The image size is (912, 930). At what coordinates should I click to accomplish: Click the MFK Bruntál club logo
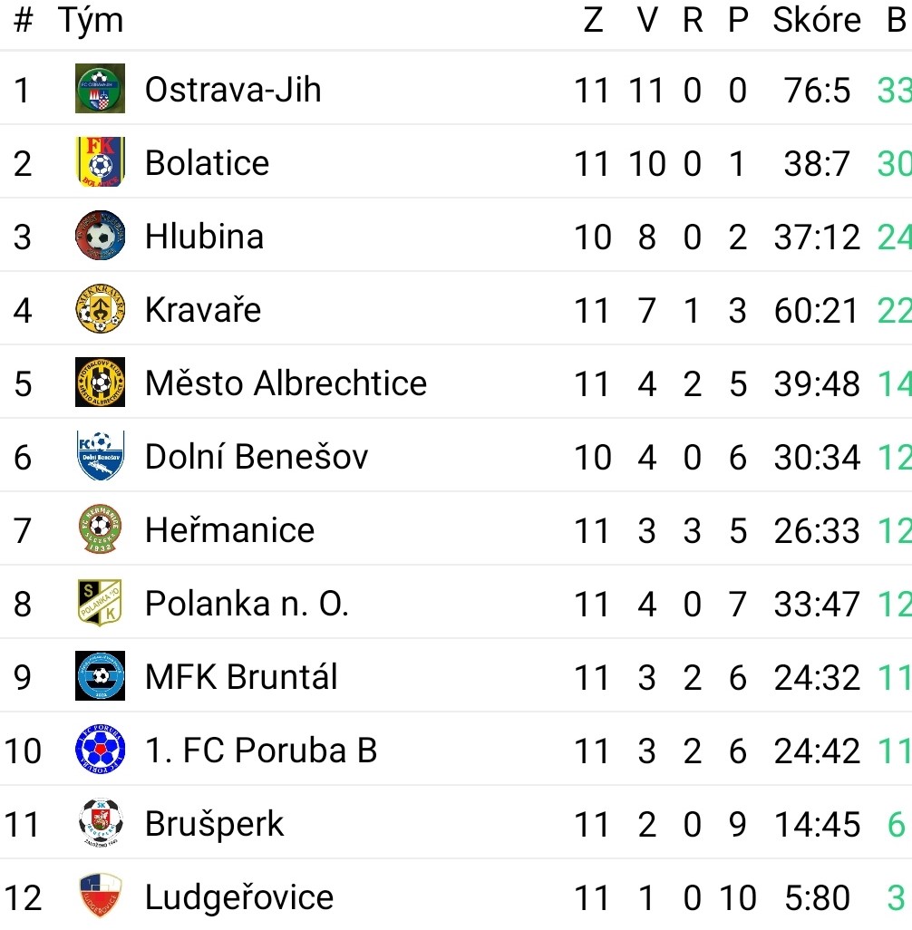click(x=100, y=675)
